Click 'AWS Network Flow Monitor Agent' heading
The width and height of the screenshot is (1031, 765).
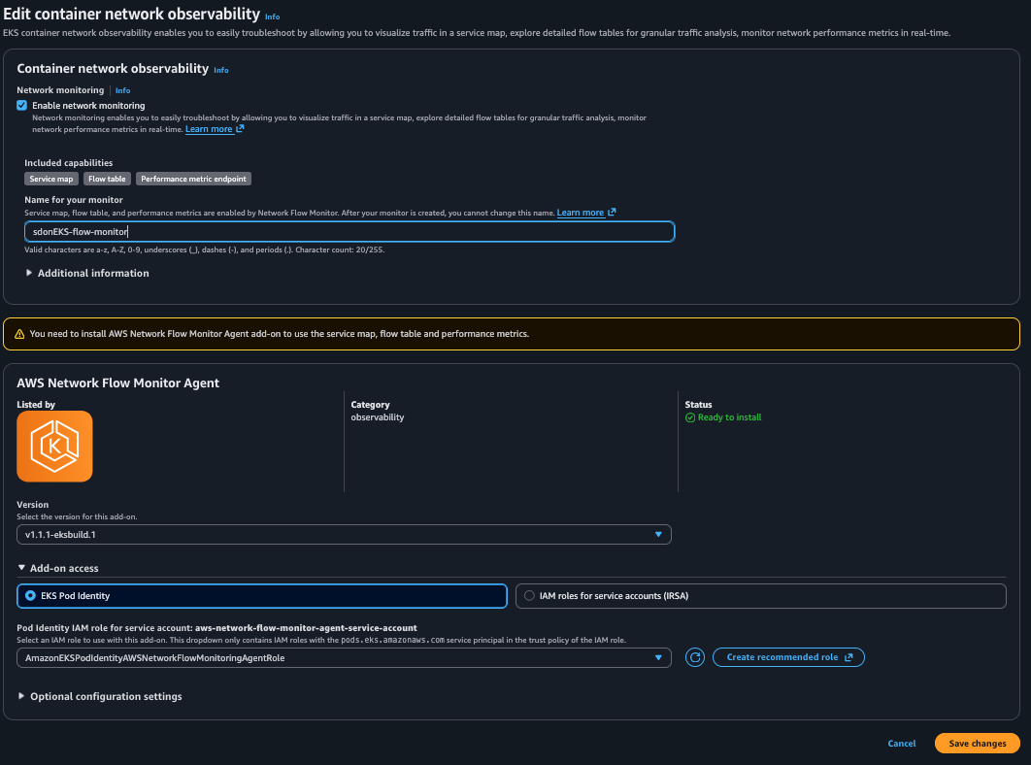(x=118, y=382)
